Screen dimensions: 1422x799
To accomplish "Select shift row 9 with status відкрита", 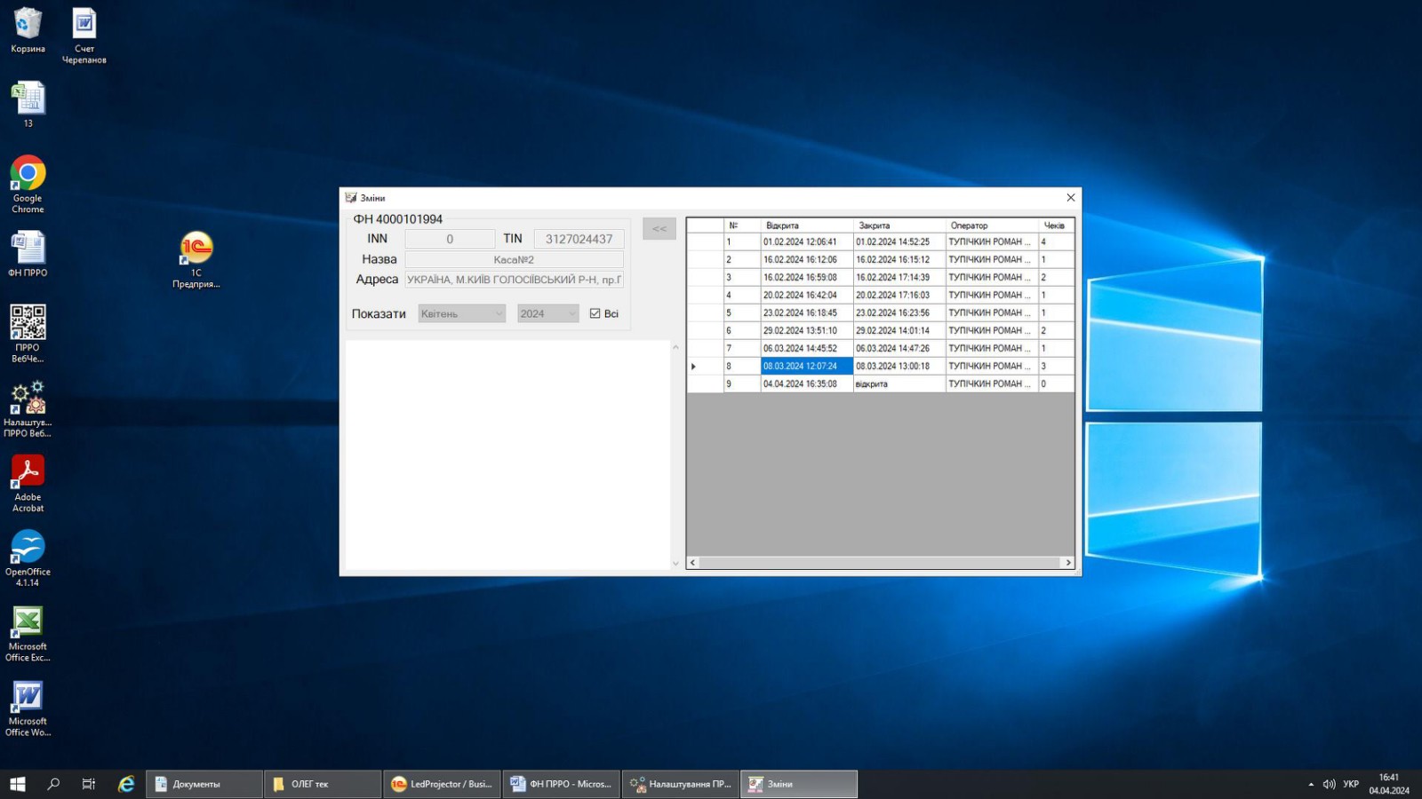I will (871, 384).
